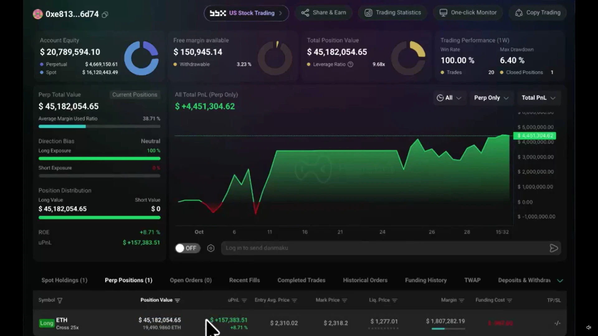The width and height of the screenshot is (598, 336).
Task: Click the Average Margin Used Ratio bar
Action: pos(99,127)
